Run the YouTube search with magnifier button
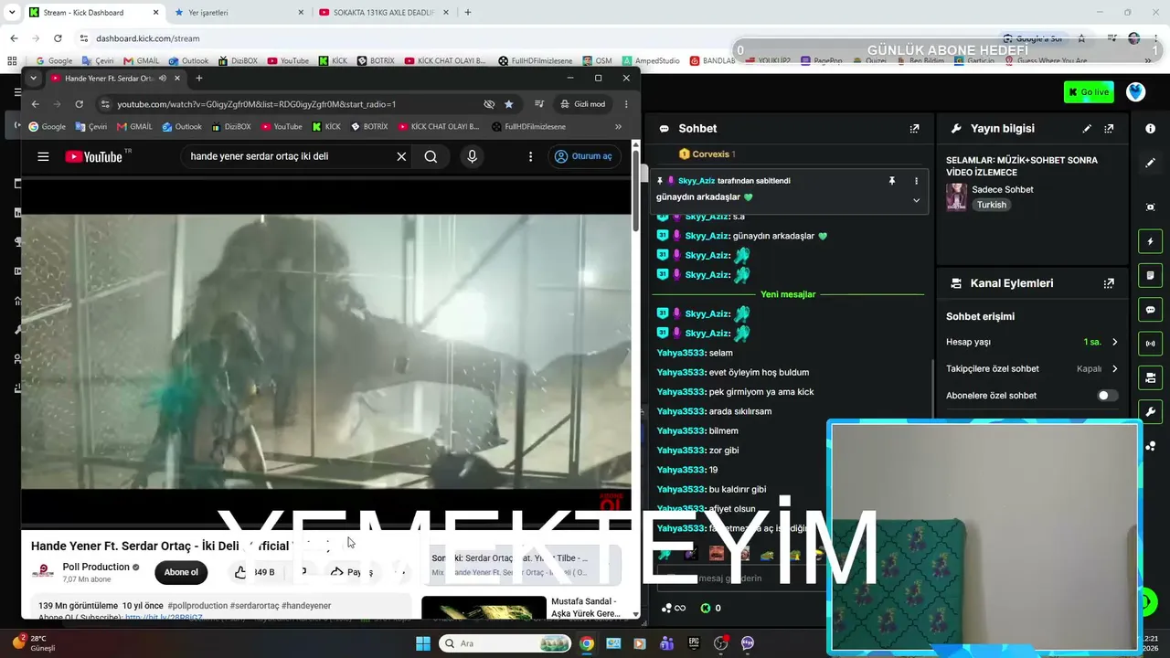 pyautogui.click(x=431, y=156)
